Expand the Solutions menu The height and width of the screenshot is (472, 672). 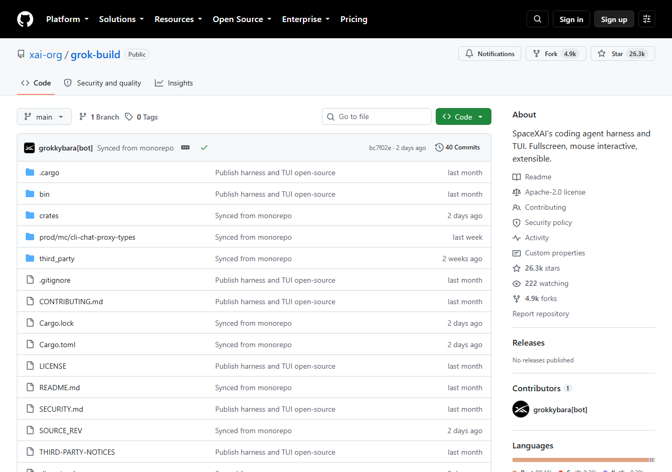[121, 19]
